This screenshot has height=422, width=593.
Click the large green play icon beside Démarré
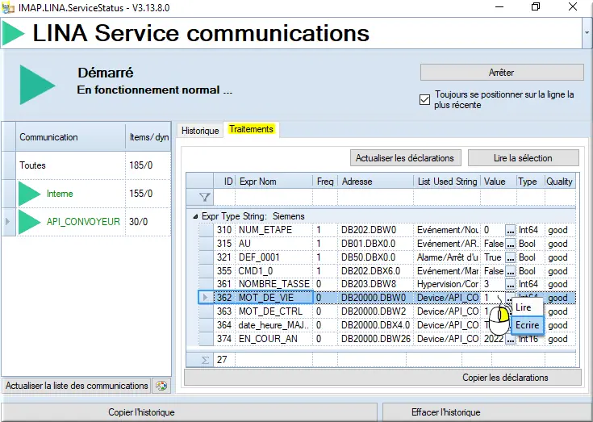pos(37,85)
